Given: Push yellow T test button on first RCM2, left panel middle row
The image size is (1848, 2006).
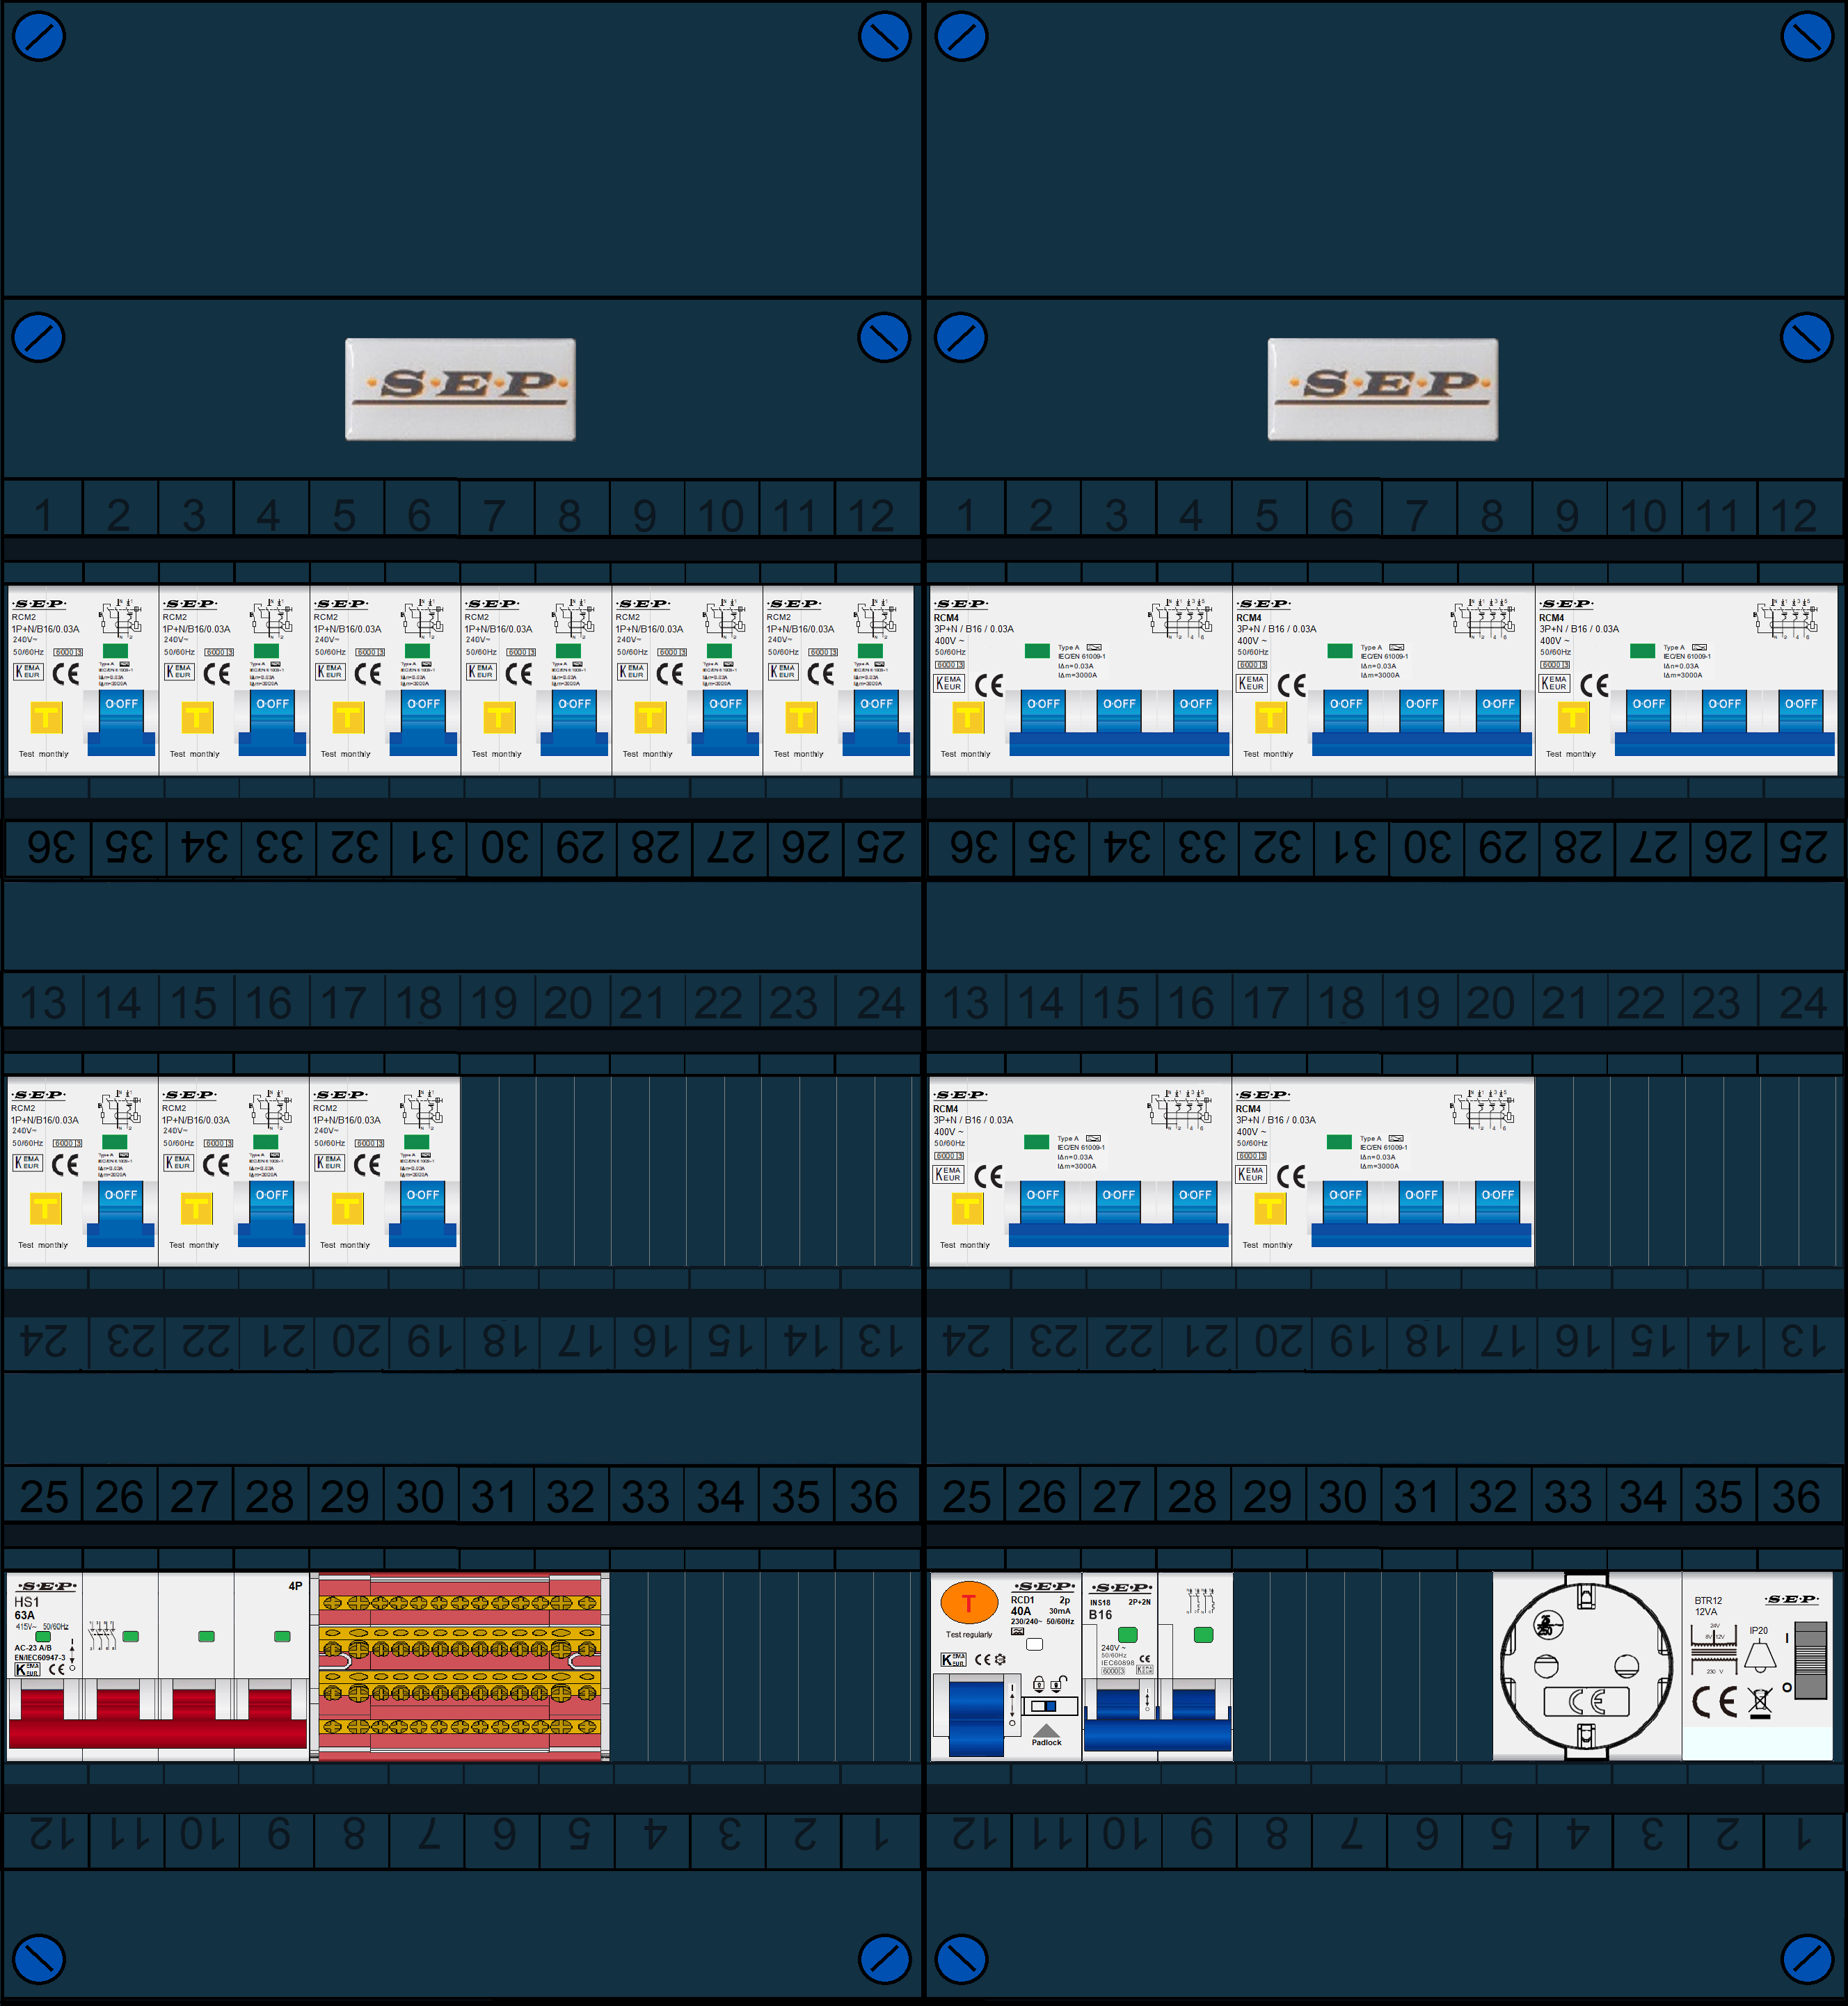Looking at the screenshot, I should 45,1208.
